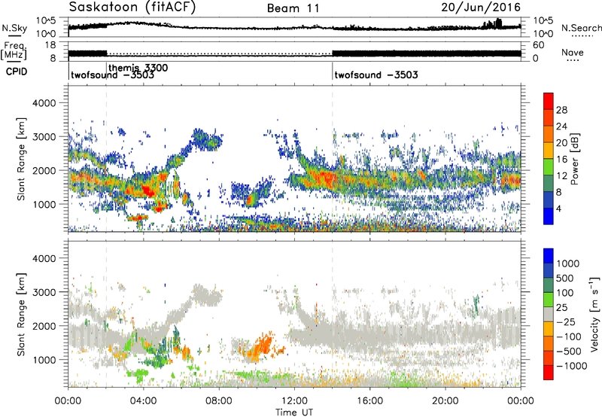Click the "20" tick on the Power colorbar

coord(561,143)
